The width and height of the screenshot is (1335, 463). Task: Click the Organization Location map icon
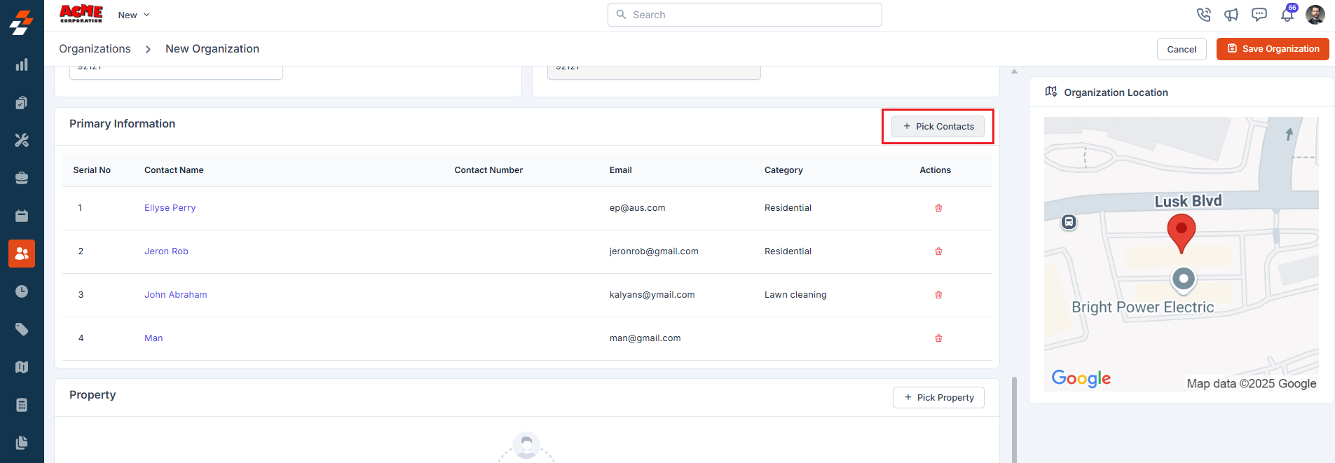1051,92
